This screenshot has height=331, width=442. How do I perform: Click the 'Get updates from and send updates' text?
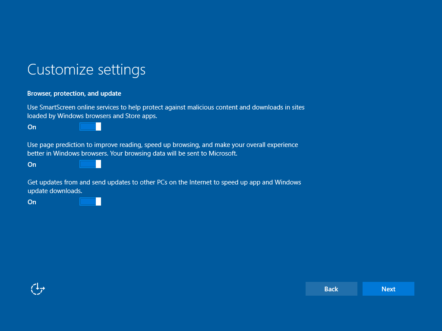coord(164,186)
